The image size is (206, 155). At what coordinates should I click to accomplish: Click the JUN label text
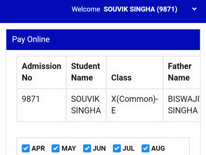(x=99, y=148)
